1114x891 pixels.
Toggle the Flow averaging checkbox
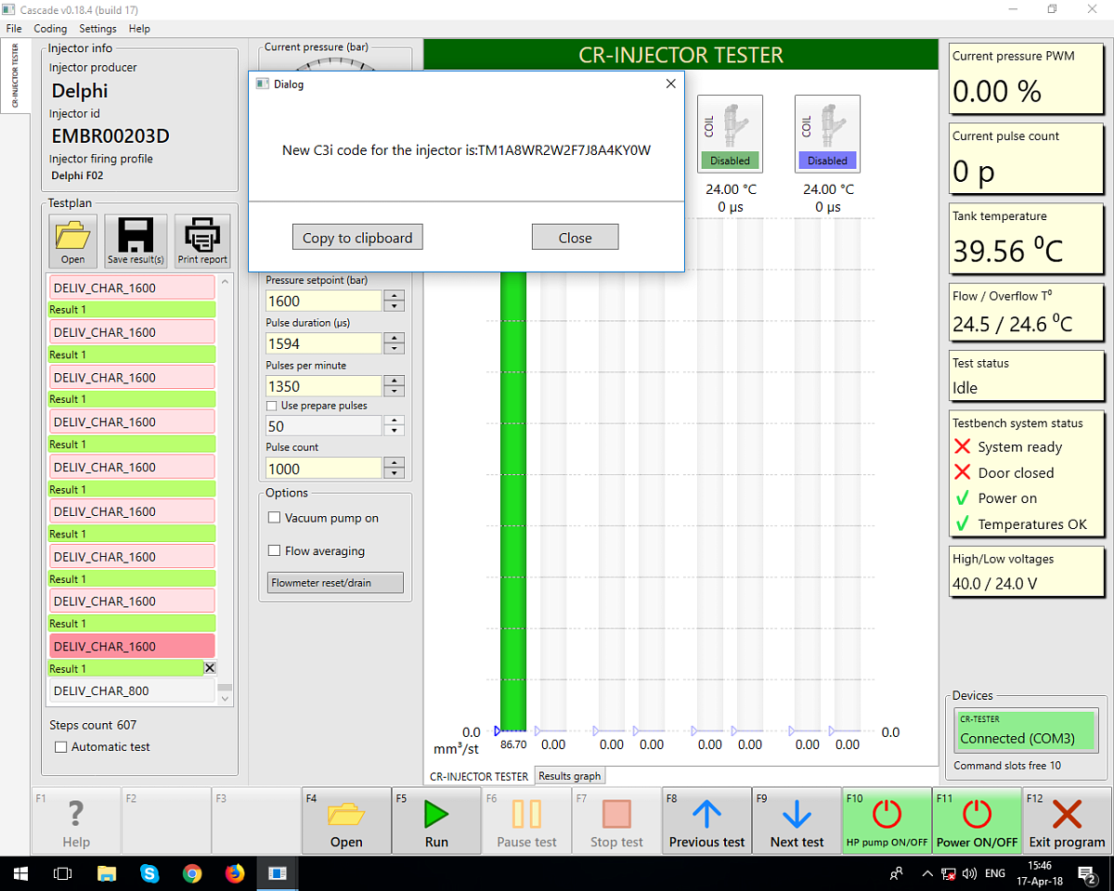(x=274, y=550)
